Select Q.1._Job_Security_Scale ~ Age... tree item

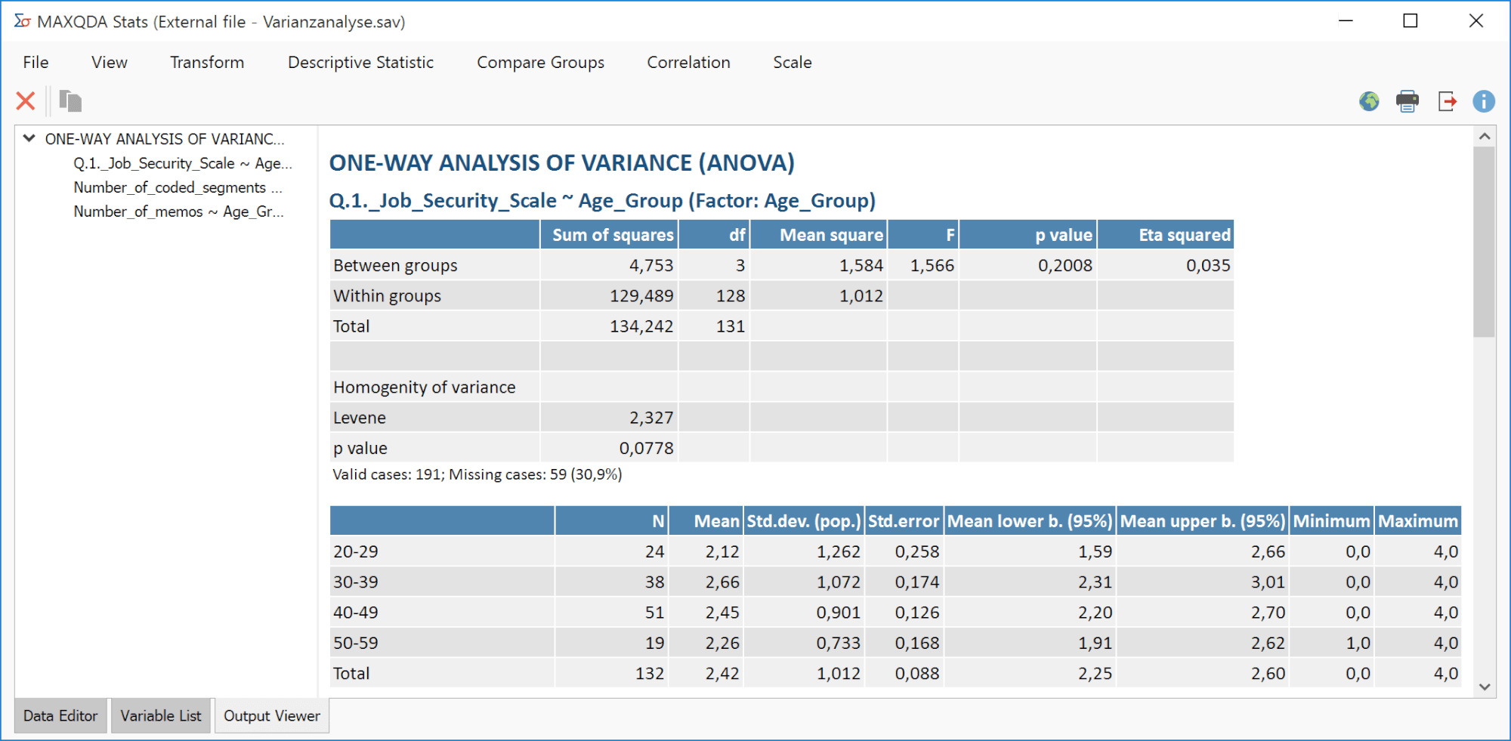click(182, 163)
